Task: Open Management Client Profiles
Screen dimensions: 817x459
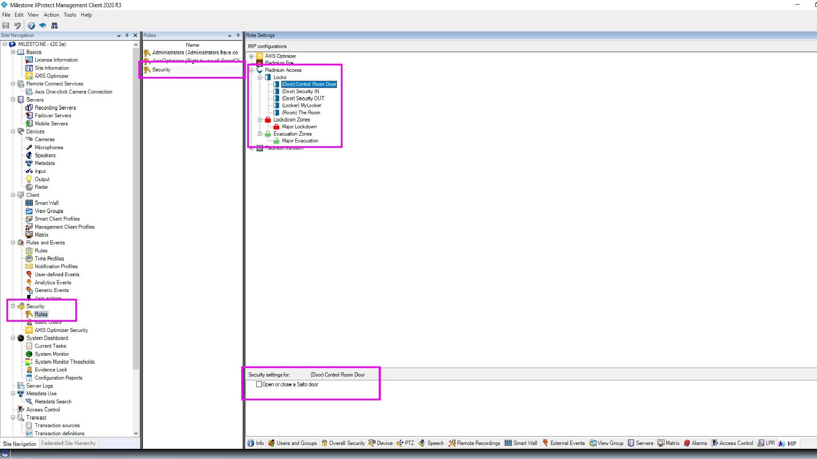Action: point(65,227)
